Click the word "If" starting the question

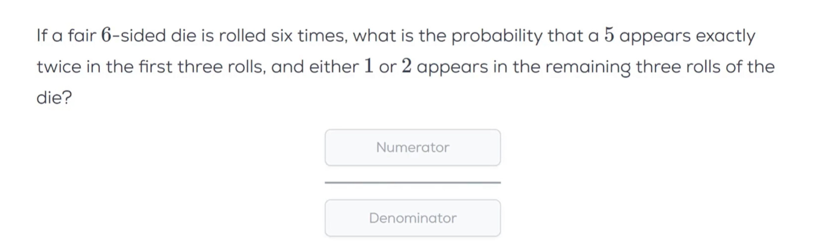pyautogui.click(x=42, y=35)
